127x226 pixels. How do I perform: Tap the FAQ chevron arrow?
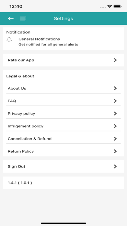(x=115, y=101)
